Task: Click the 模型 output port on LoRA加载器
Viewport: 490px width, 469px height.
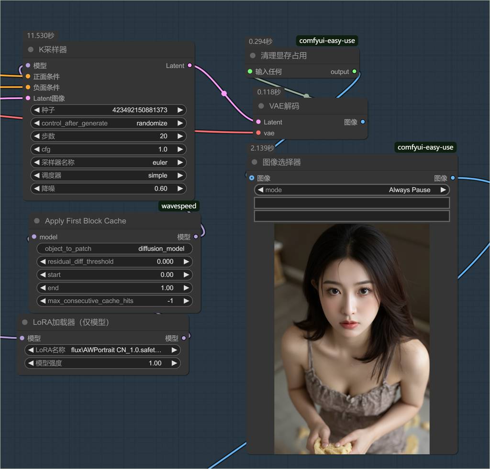Action: (184, 338)
